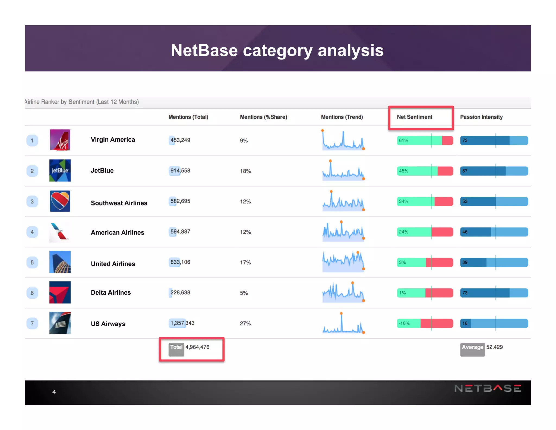Open US Airways mentions trend sparkline
556x430 pixels.
point(343,323)
